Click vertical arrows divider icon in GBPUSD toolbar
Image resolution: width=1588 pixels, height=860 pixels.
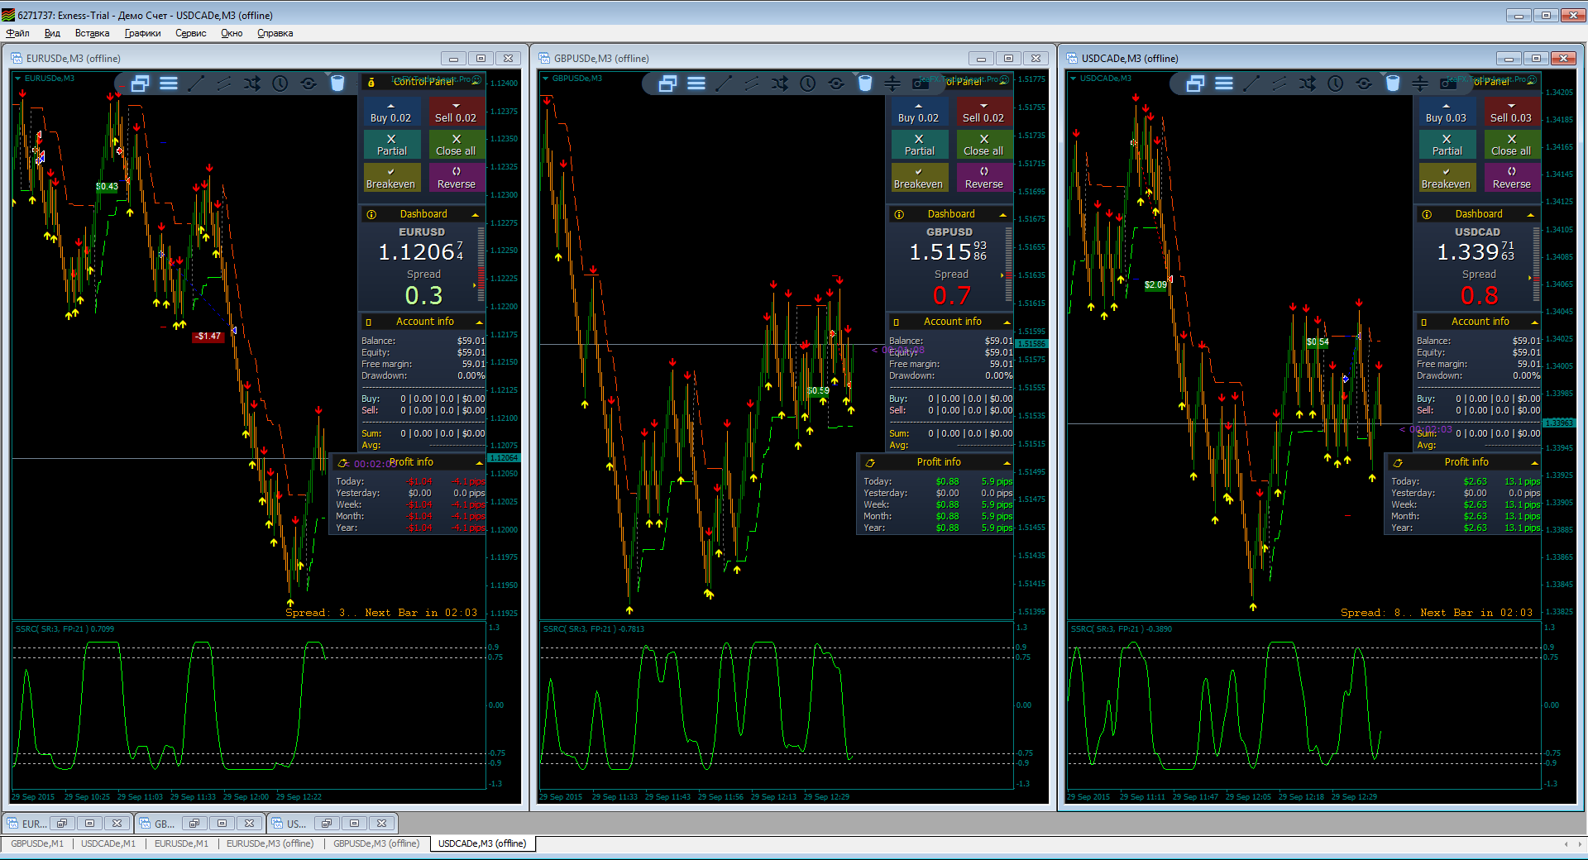[892, 84]
